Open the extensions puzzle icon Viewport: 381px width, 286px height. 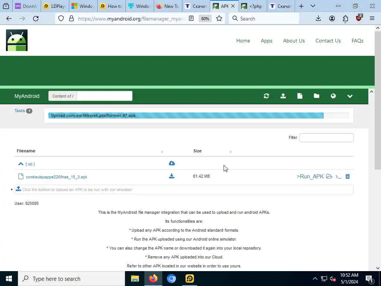(x=345, y=19)
